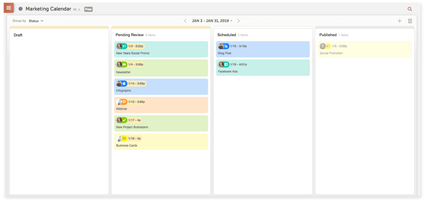
Task: Click the clock icon on the Infographic card
Action: pyautogui.click(x=124, y=84)
